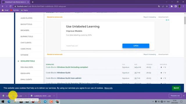Open the notification center icon

point(181,102)
